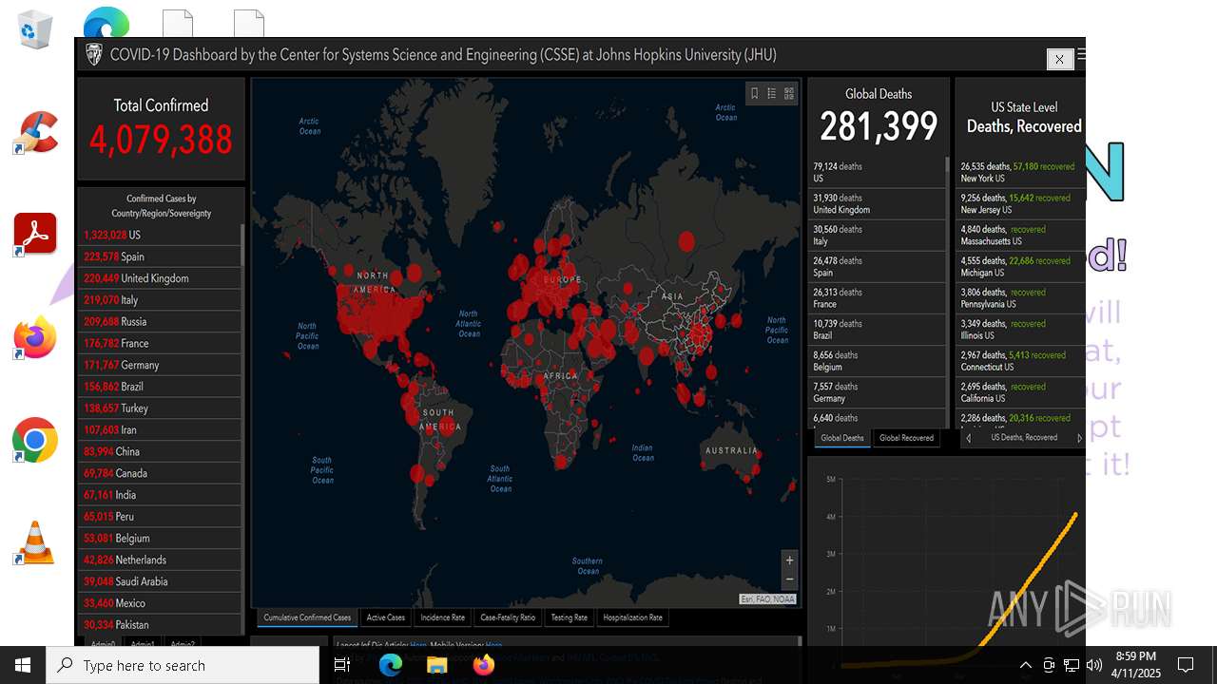1217x684 pixels.
Task: Go to previous US panel with left arrow
Action: tap(968, 438)
